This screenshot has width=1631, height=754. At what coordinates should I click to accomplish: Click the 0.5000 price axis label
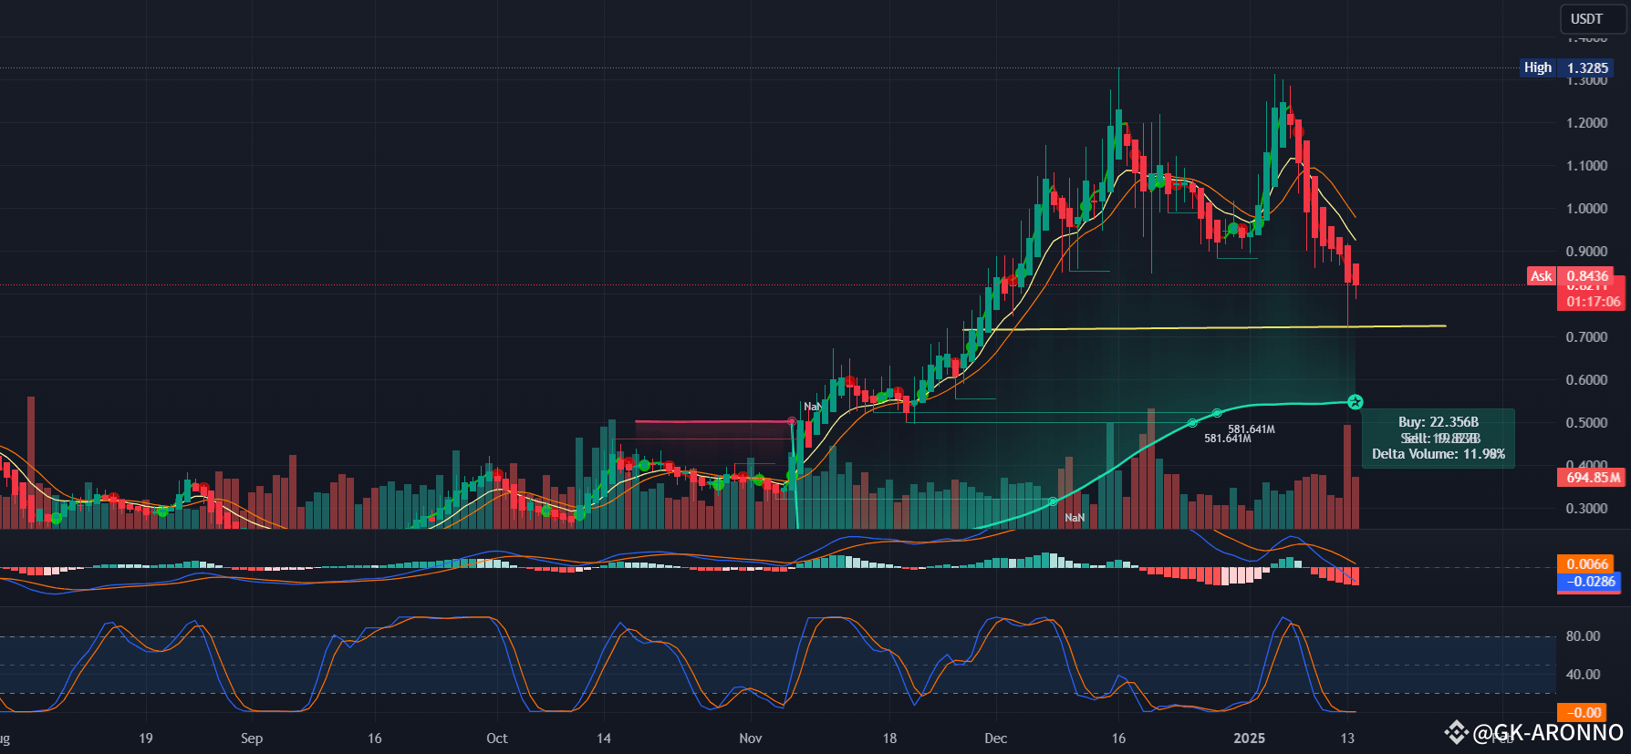1586,423
